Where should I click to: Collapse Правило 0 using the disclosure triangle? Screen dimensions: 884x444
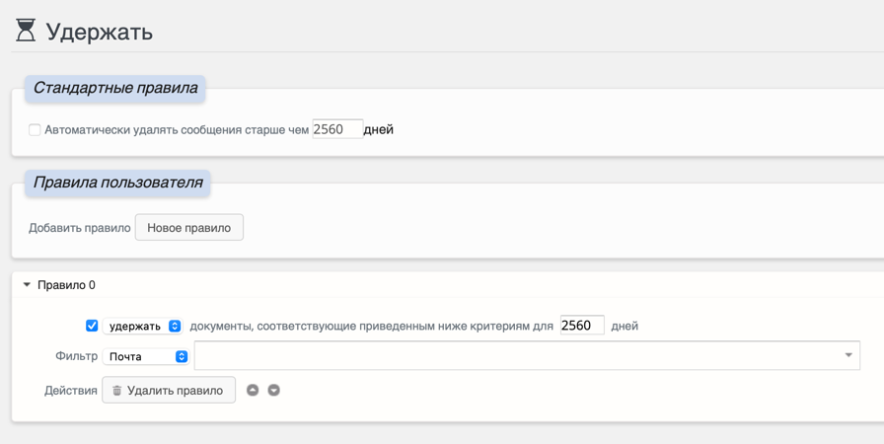coord(27,285)
